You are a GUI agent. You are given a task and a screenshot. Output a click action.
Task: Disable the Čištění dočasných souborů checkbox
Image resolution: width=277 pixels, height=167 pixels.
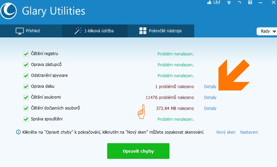(26, 108)
